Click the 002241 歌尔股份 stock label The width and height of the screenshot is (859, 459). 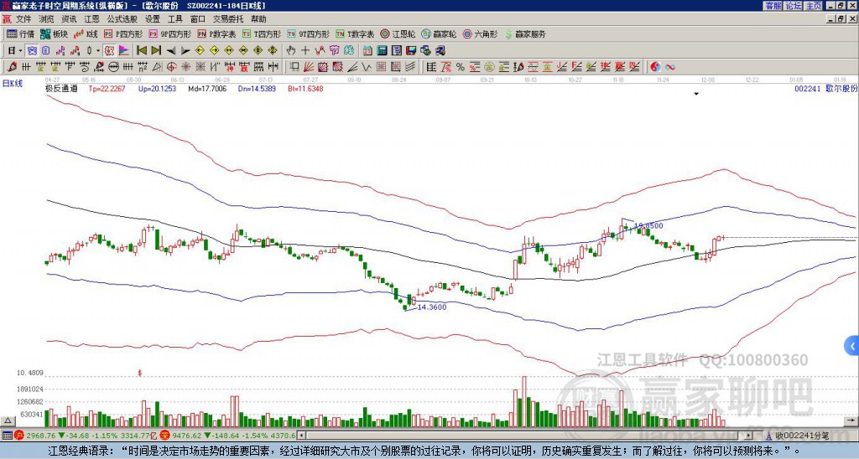(x=826, y=88)
